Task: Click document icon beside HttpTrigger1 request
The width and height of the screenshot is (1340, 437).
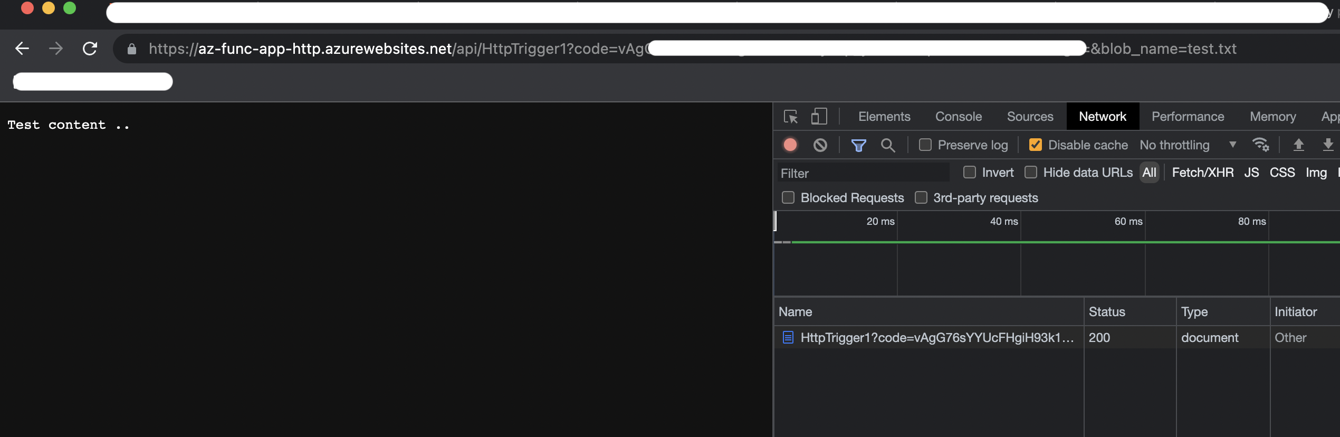Action: click(788, 338)
